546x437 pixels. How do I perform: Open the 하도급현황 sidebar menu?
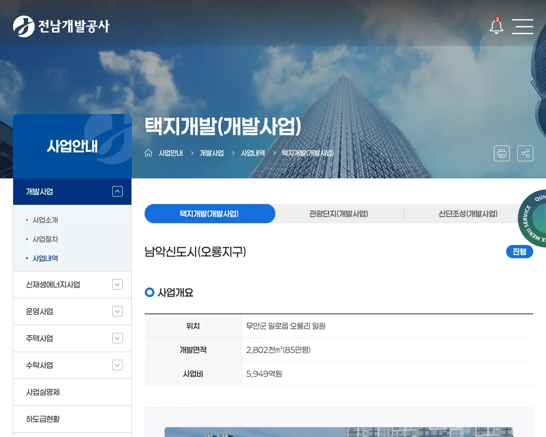(x=43, y=419)
